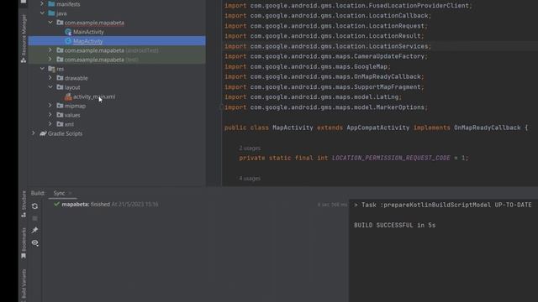Image resolution: width=538 pixels, height=302 pixels.
Task: Click the fold marker beside imports block
Action: click(x=221, y=107)
